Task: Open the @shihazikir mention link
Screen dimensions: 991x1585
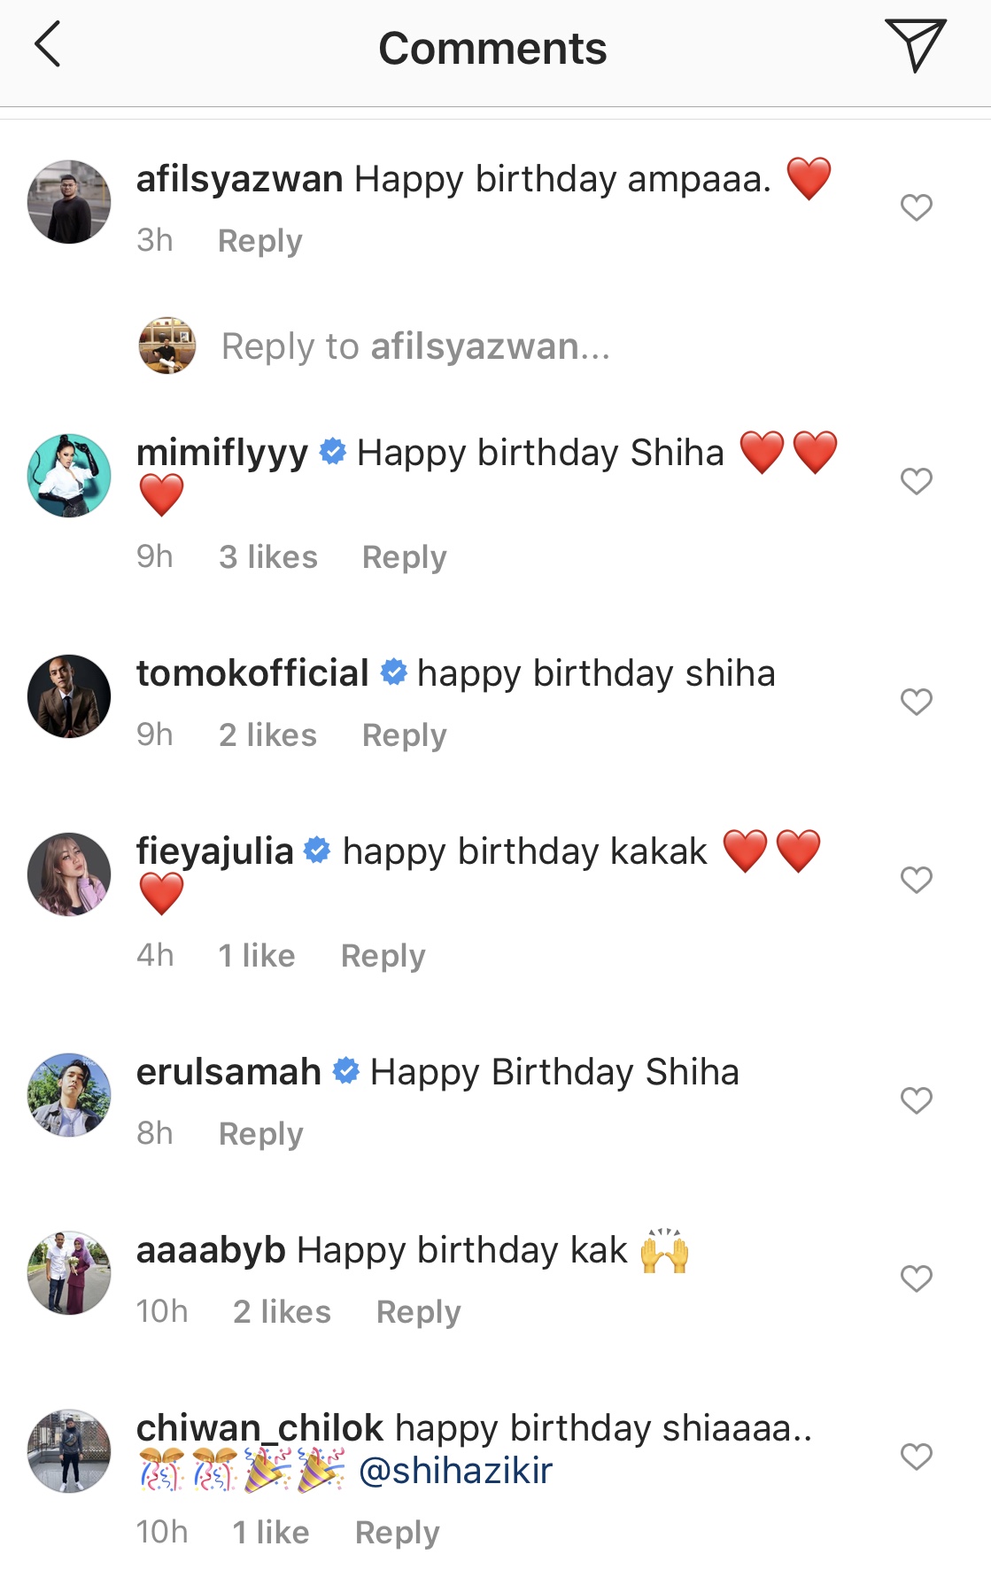Action: [455, 1472]
